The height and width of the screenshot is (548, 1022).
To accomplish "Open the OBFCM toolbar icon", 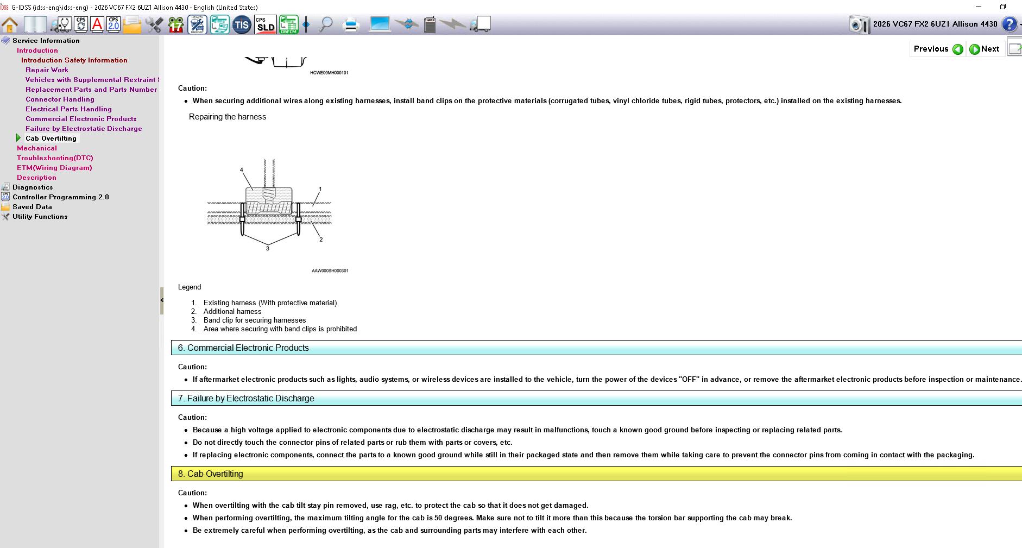I will 288,24.
